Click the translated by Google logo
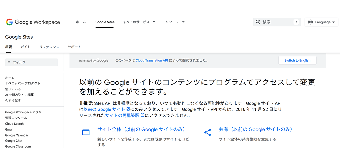The image size is (340, 165). click(x=94, y=61)
